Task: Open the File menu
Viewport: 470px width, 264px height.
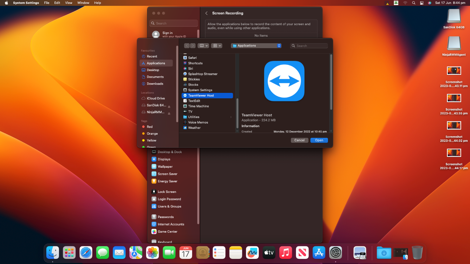Action: [x=47, y=3]
